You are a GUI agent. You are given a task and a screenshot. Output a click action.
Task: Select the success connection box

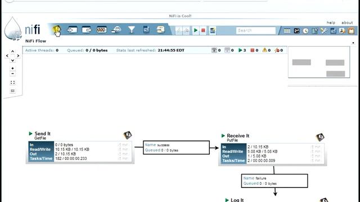pos(176,148)
